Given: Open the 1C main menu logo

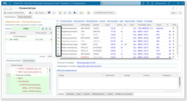Looking at the screenshot, I should pyautogui.click(x=5, y=3).
